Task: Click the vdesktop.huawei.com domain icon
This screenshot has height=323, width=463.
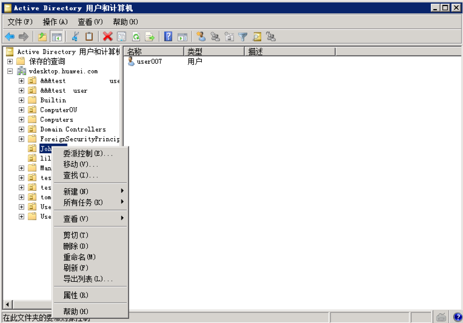Action: coord(21,71)
